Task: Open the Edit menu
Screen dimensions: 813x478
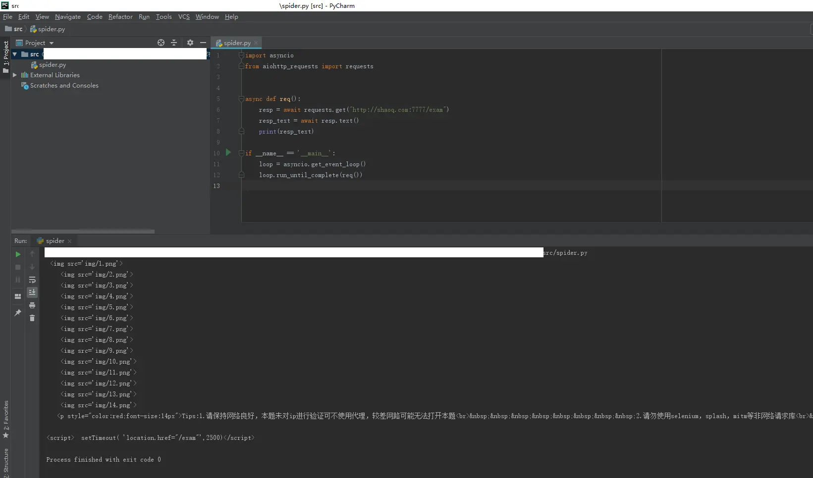Action: [x=24, y=17]
